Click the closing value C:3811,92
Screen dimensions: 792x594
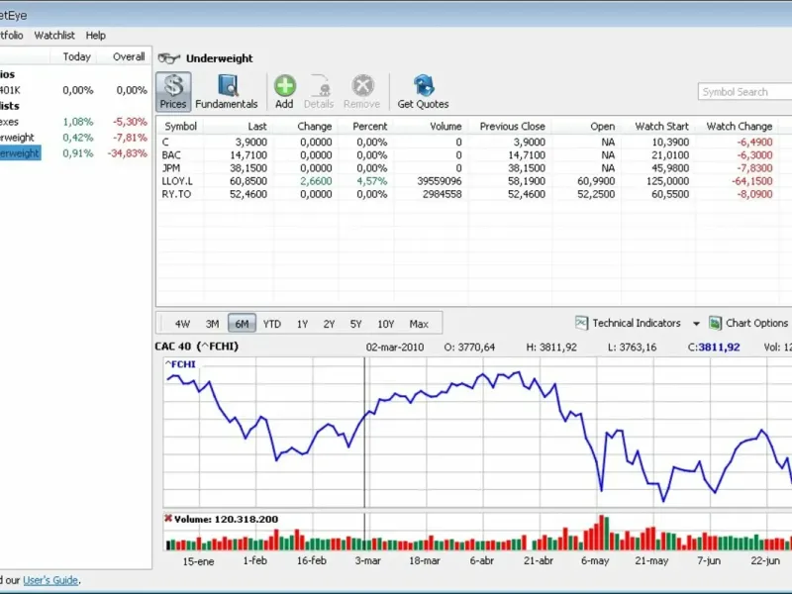coord(714,347)
